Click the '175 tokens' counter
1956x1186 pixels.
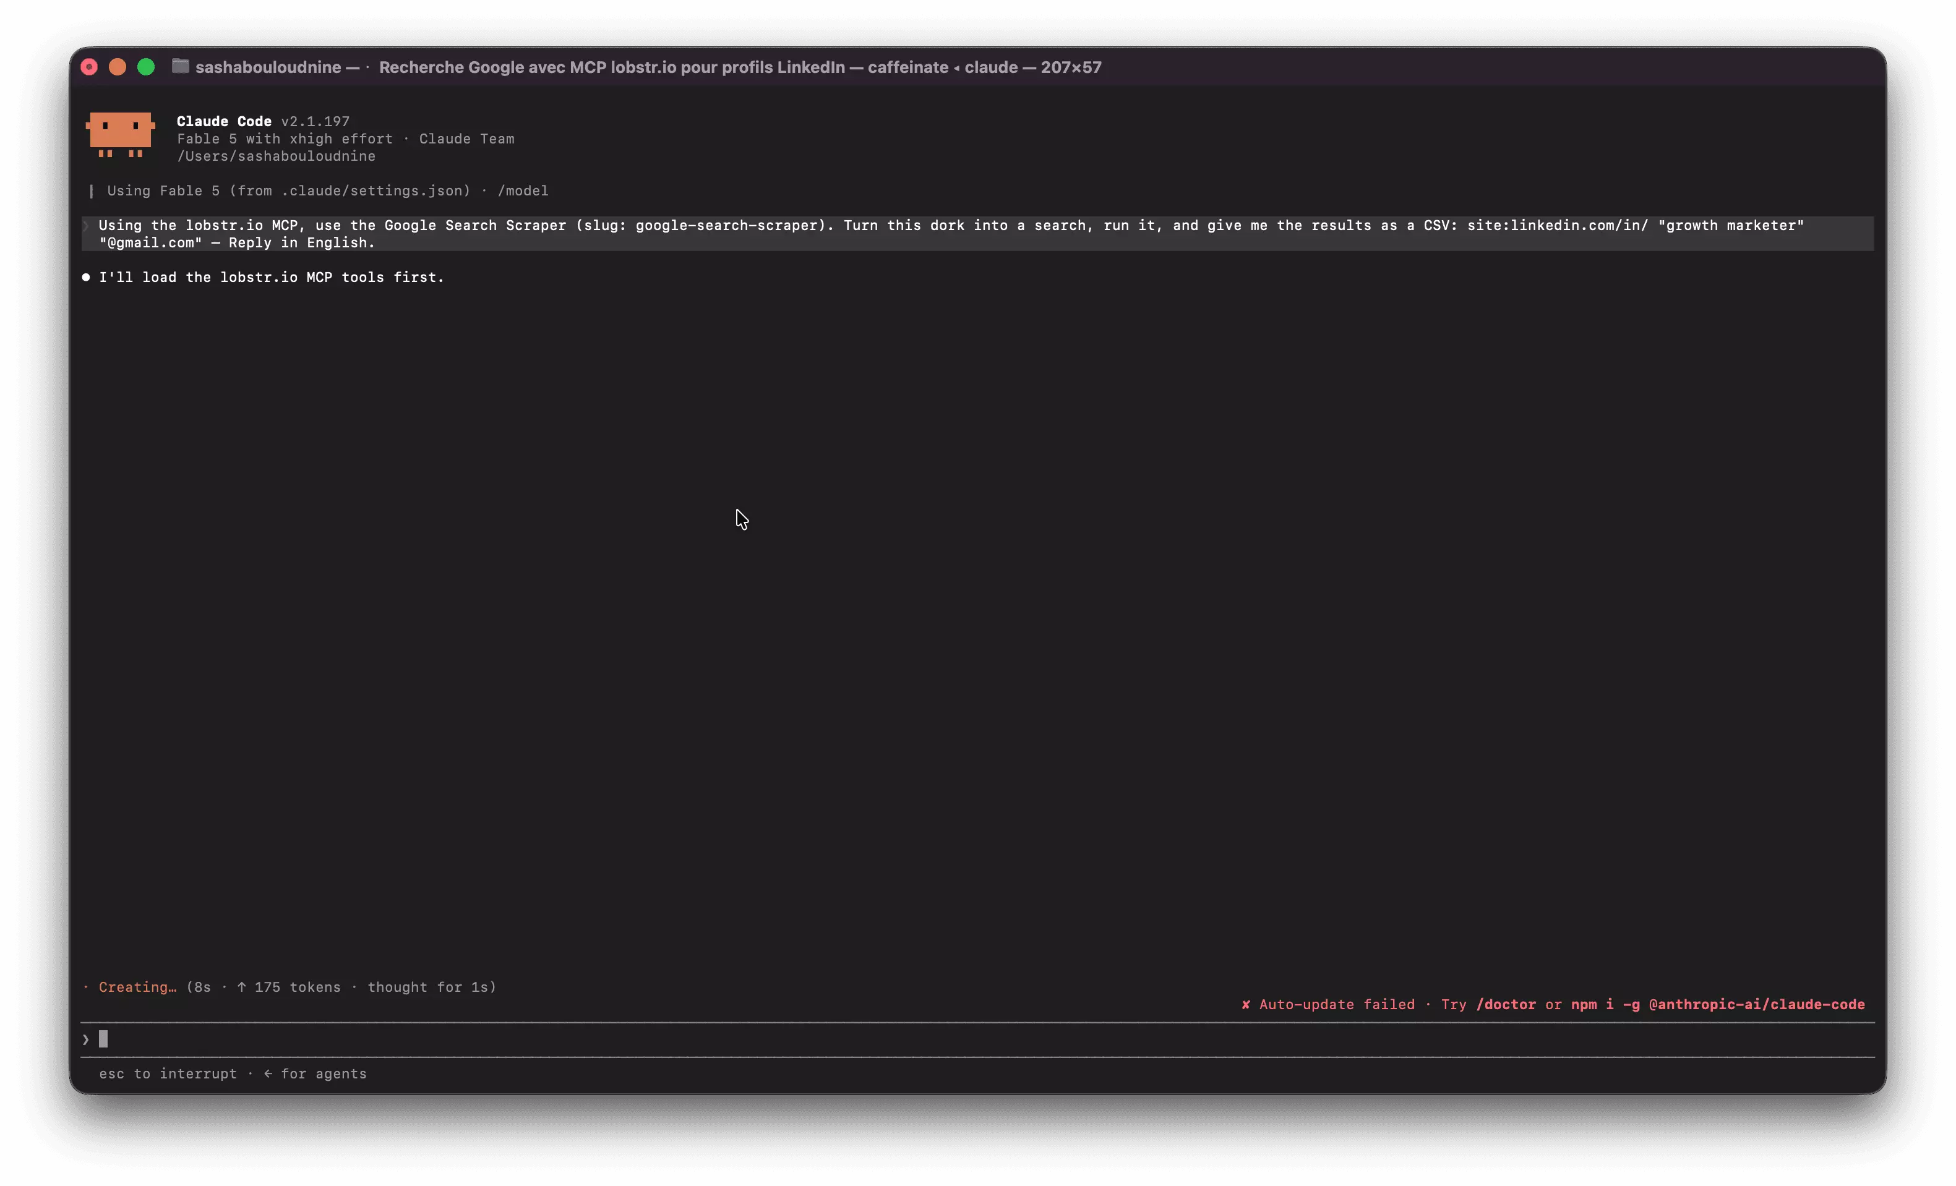(298, 987)
